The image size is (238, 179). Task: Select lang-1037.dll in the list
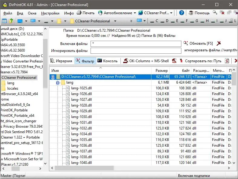coord(81,151)
